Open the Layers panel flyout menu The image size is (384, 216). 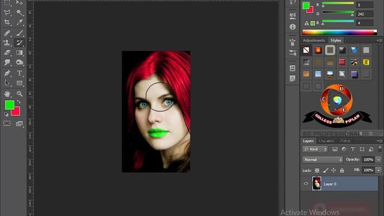pyautogui.click(x=379, y=141)
